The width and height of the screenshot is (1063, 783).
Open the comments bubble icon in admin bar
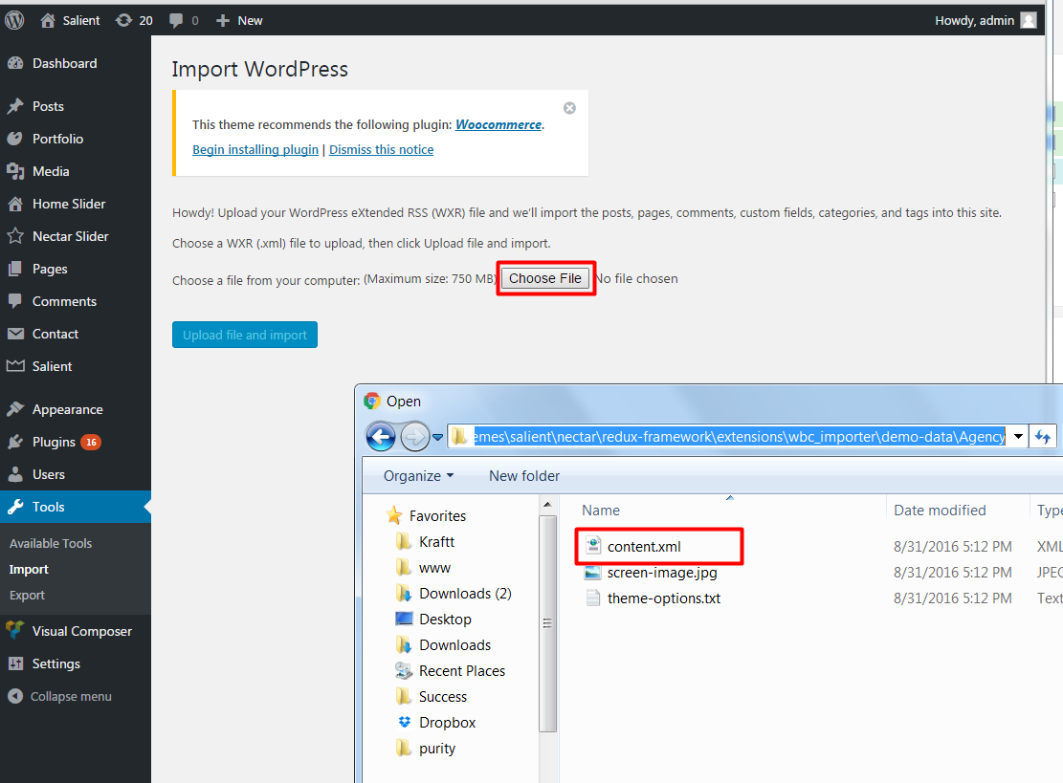pos(176,21)
